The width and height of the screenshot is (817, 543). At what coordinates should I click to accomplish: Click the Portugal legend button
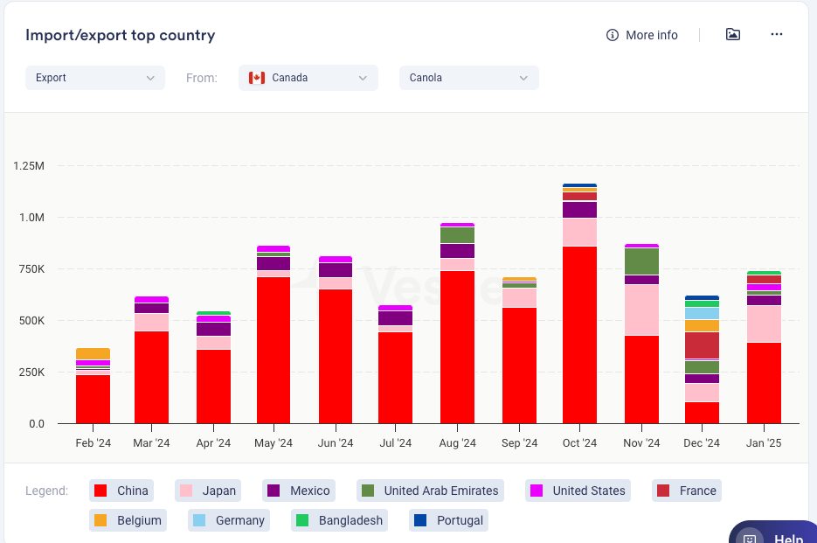448,520
